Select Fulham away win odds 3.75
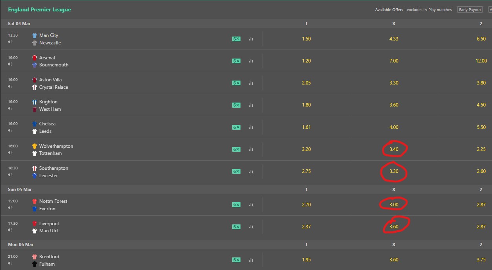This screenshot has height=270, width=492. click(481, 260)
